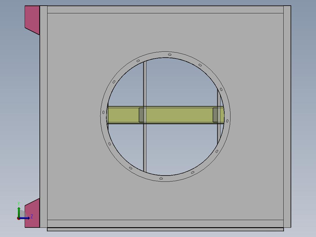Screen dimensions: 316x237
Task: Select the rightmost bolt slot on flange
Action: tap(227, 121)
